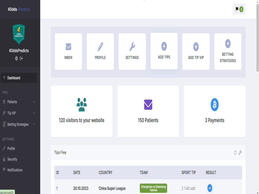Click the flame icon beside Patients
259x194 pixels.
pyautogui.click(x=4, y=102)
